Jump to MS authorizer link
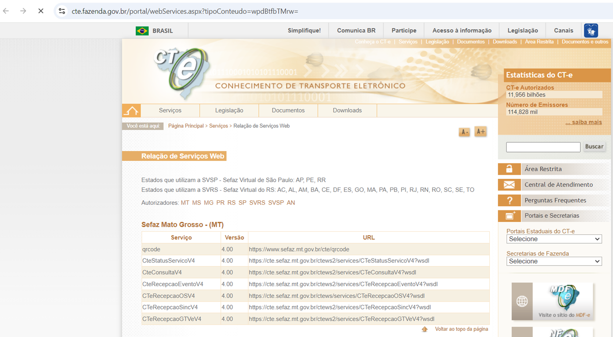The height and width of the screenshot is (337, 613). pos(196,203)
